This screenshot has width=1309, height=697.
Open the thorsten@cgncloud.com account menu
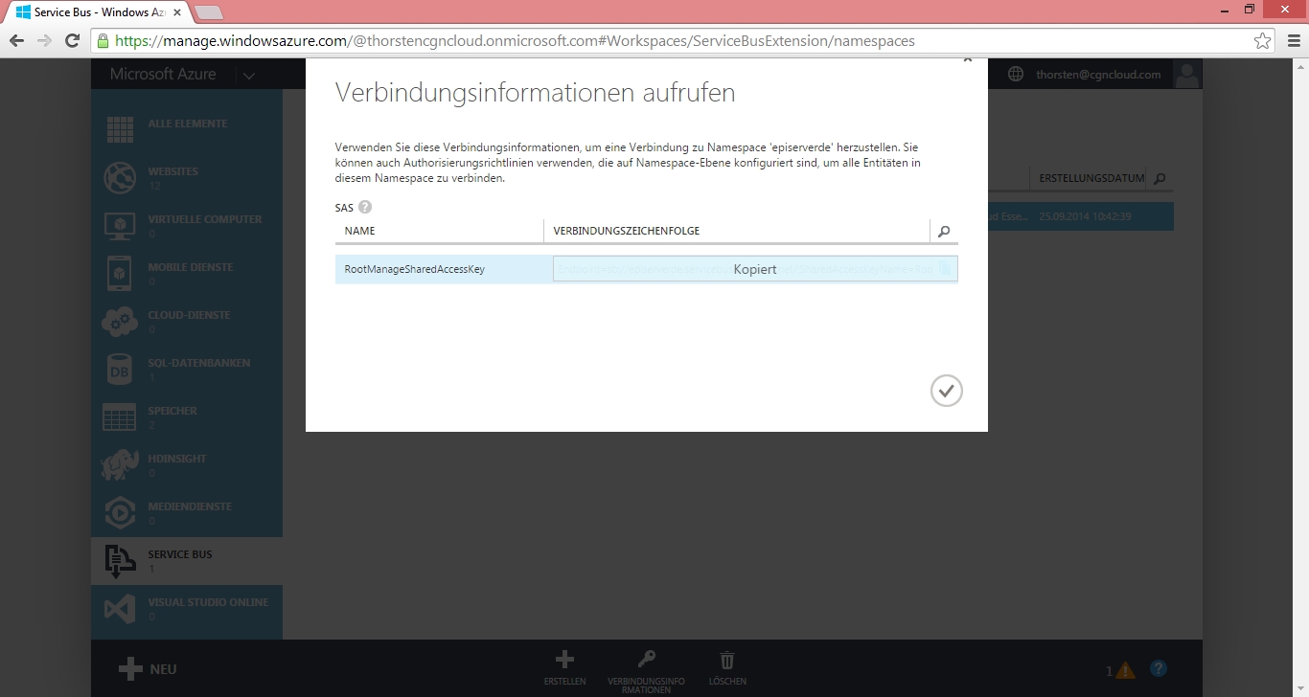pos(1098,75)
